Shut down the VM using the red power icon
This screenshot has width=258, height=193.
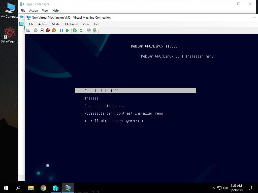pyautogui.click(x=48, y=30)
